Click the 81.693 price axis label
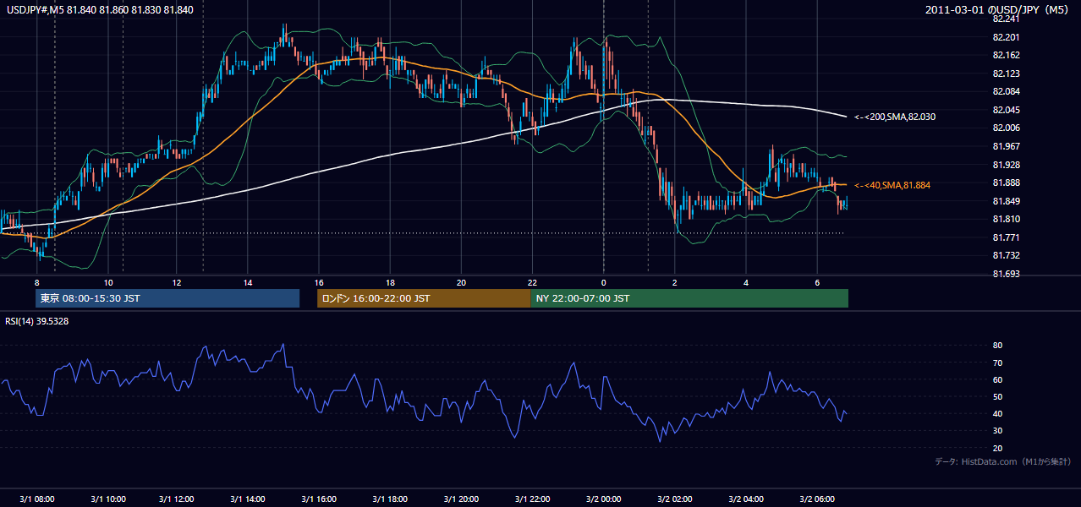Screen dimensions: 1081x507 tap(1007, 274)
